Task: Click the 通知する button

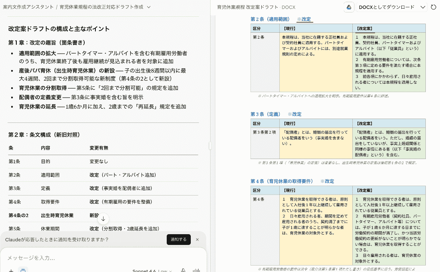Action: pyautogui.click(x=178, y=239)
